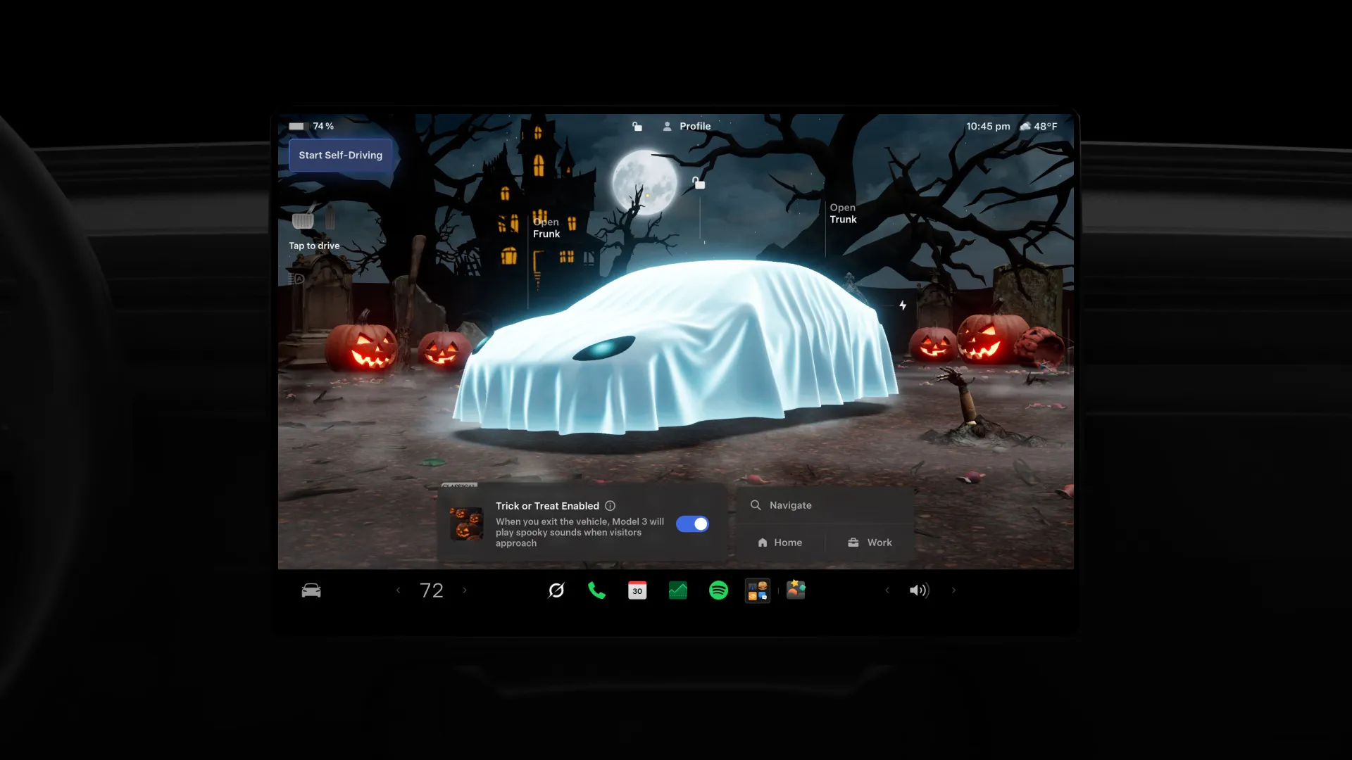Screen dimensions: 1352x760
Task: Tap Open Frunk
Action: coord(546,228)
